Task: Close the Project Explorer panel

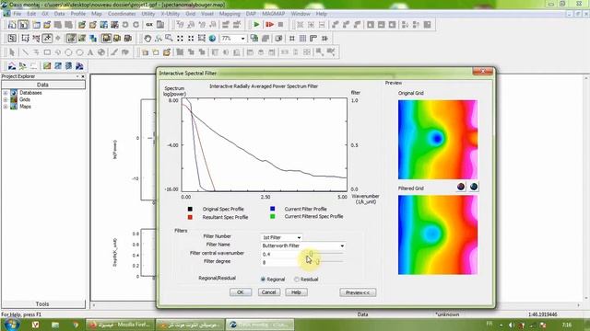Action: click(83, 76)
